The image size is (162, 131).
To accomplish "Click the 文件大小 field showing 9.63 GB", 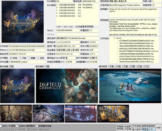I will pyautogui.click(x=27, y=50).
